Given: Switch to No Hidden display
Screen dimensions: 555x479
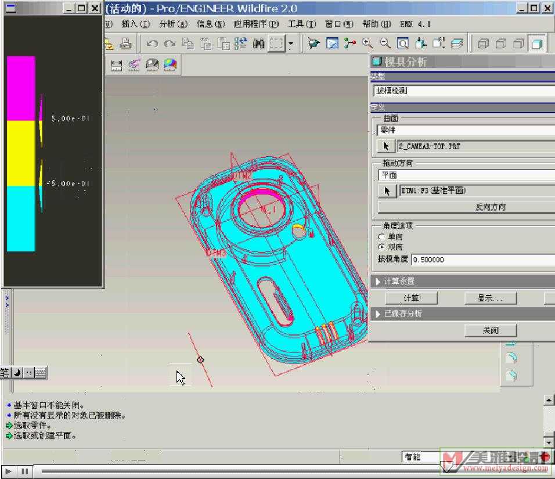Looking at the screenshot, I should point(518,44).
